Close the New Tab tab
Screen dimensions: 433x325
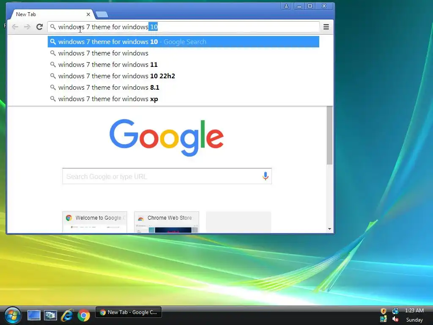click(88, 14)
